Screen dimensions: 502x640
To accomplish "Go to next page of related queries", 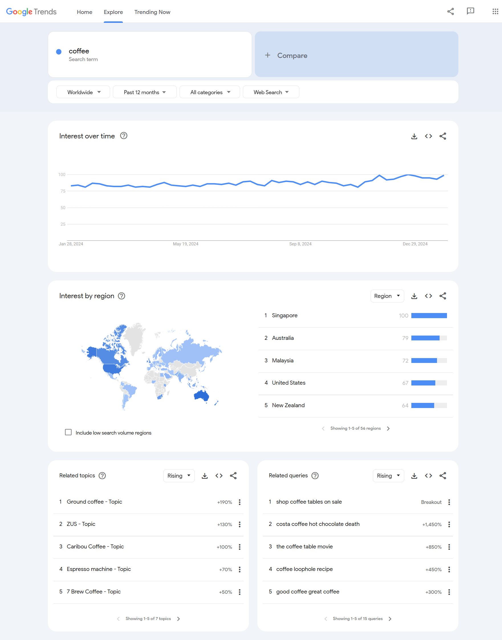I will pos(390,619).
